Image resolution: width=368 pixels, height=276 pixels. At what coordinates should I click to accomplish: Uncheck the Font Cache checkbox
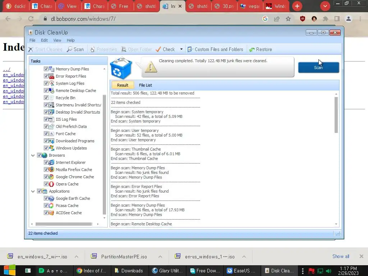coord(46,134)
